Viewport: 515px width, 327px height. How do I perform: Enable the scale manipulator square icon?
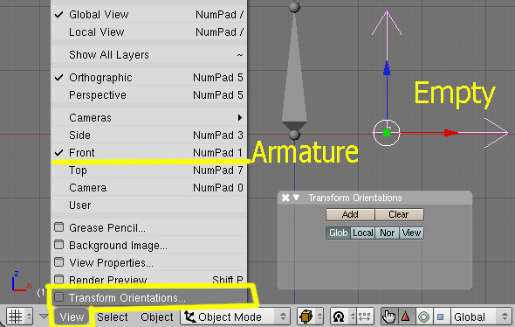441,317
